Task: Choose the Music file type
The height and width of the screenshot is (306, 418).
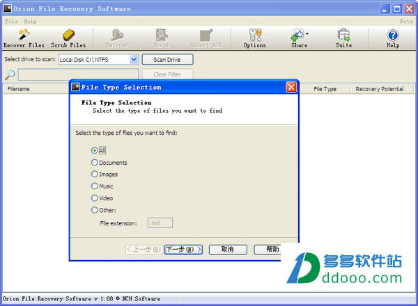Action: 102,186
